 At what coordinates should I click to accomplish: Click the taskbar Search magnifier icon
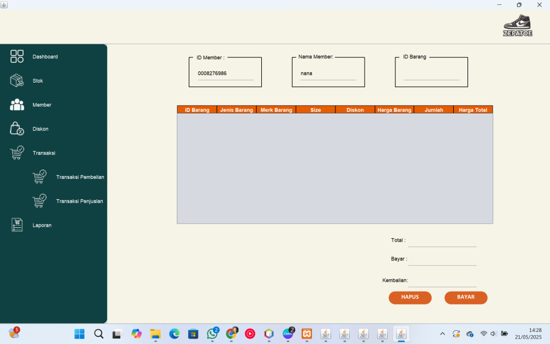click(x=98, y=334)
